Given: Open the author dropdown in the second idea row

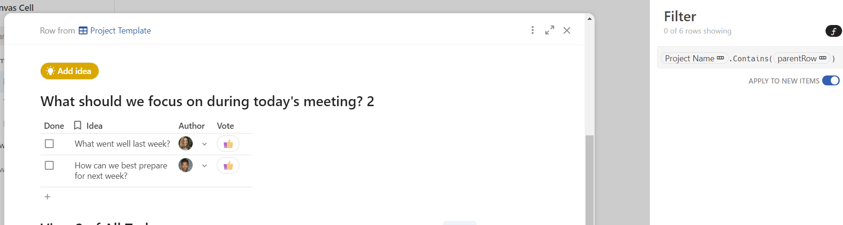Looking at the screenshot, I should click(204, 166).
